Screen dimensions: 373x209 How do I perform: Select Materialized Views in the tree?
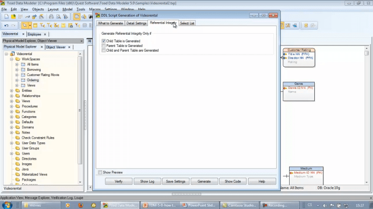tap(34, 174)
